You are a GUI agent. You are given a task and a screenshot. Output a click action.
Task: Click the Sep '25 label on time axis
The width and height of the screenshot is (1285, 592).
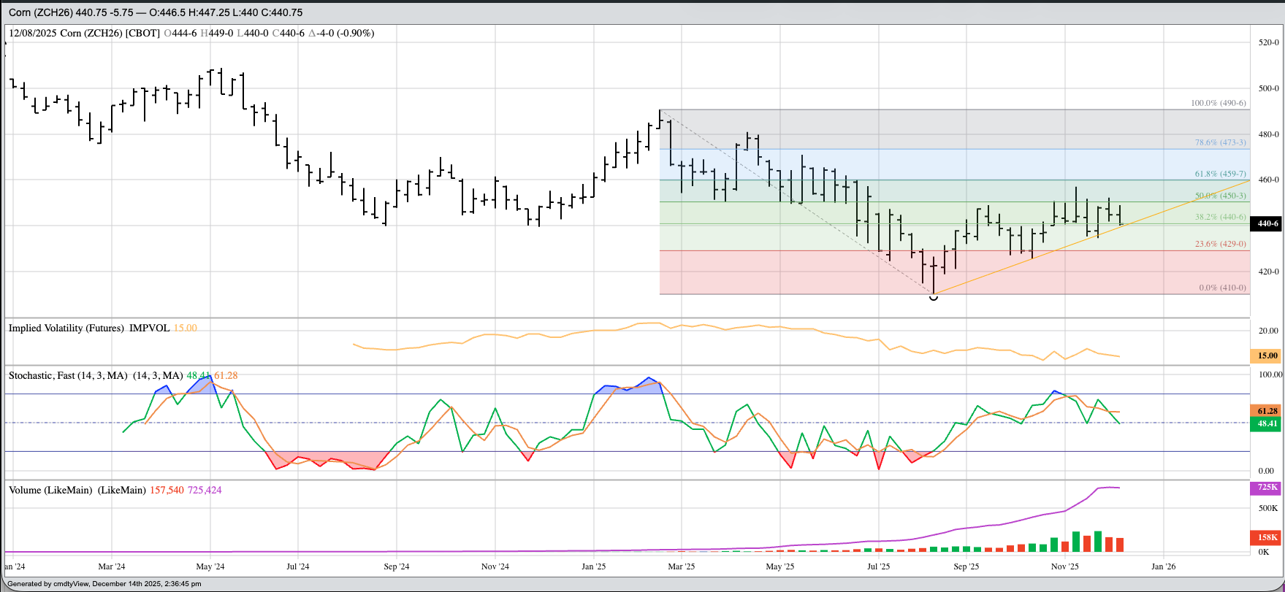tap(966, 566)
